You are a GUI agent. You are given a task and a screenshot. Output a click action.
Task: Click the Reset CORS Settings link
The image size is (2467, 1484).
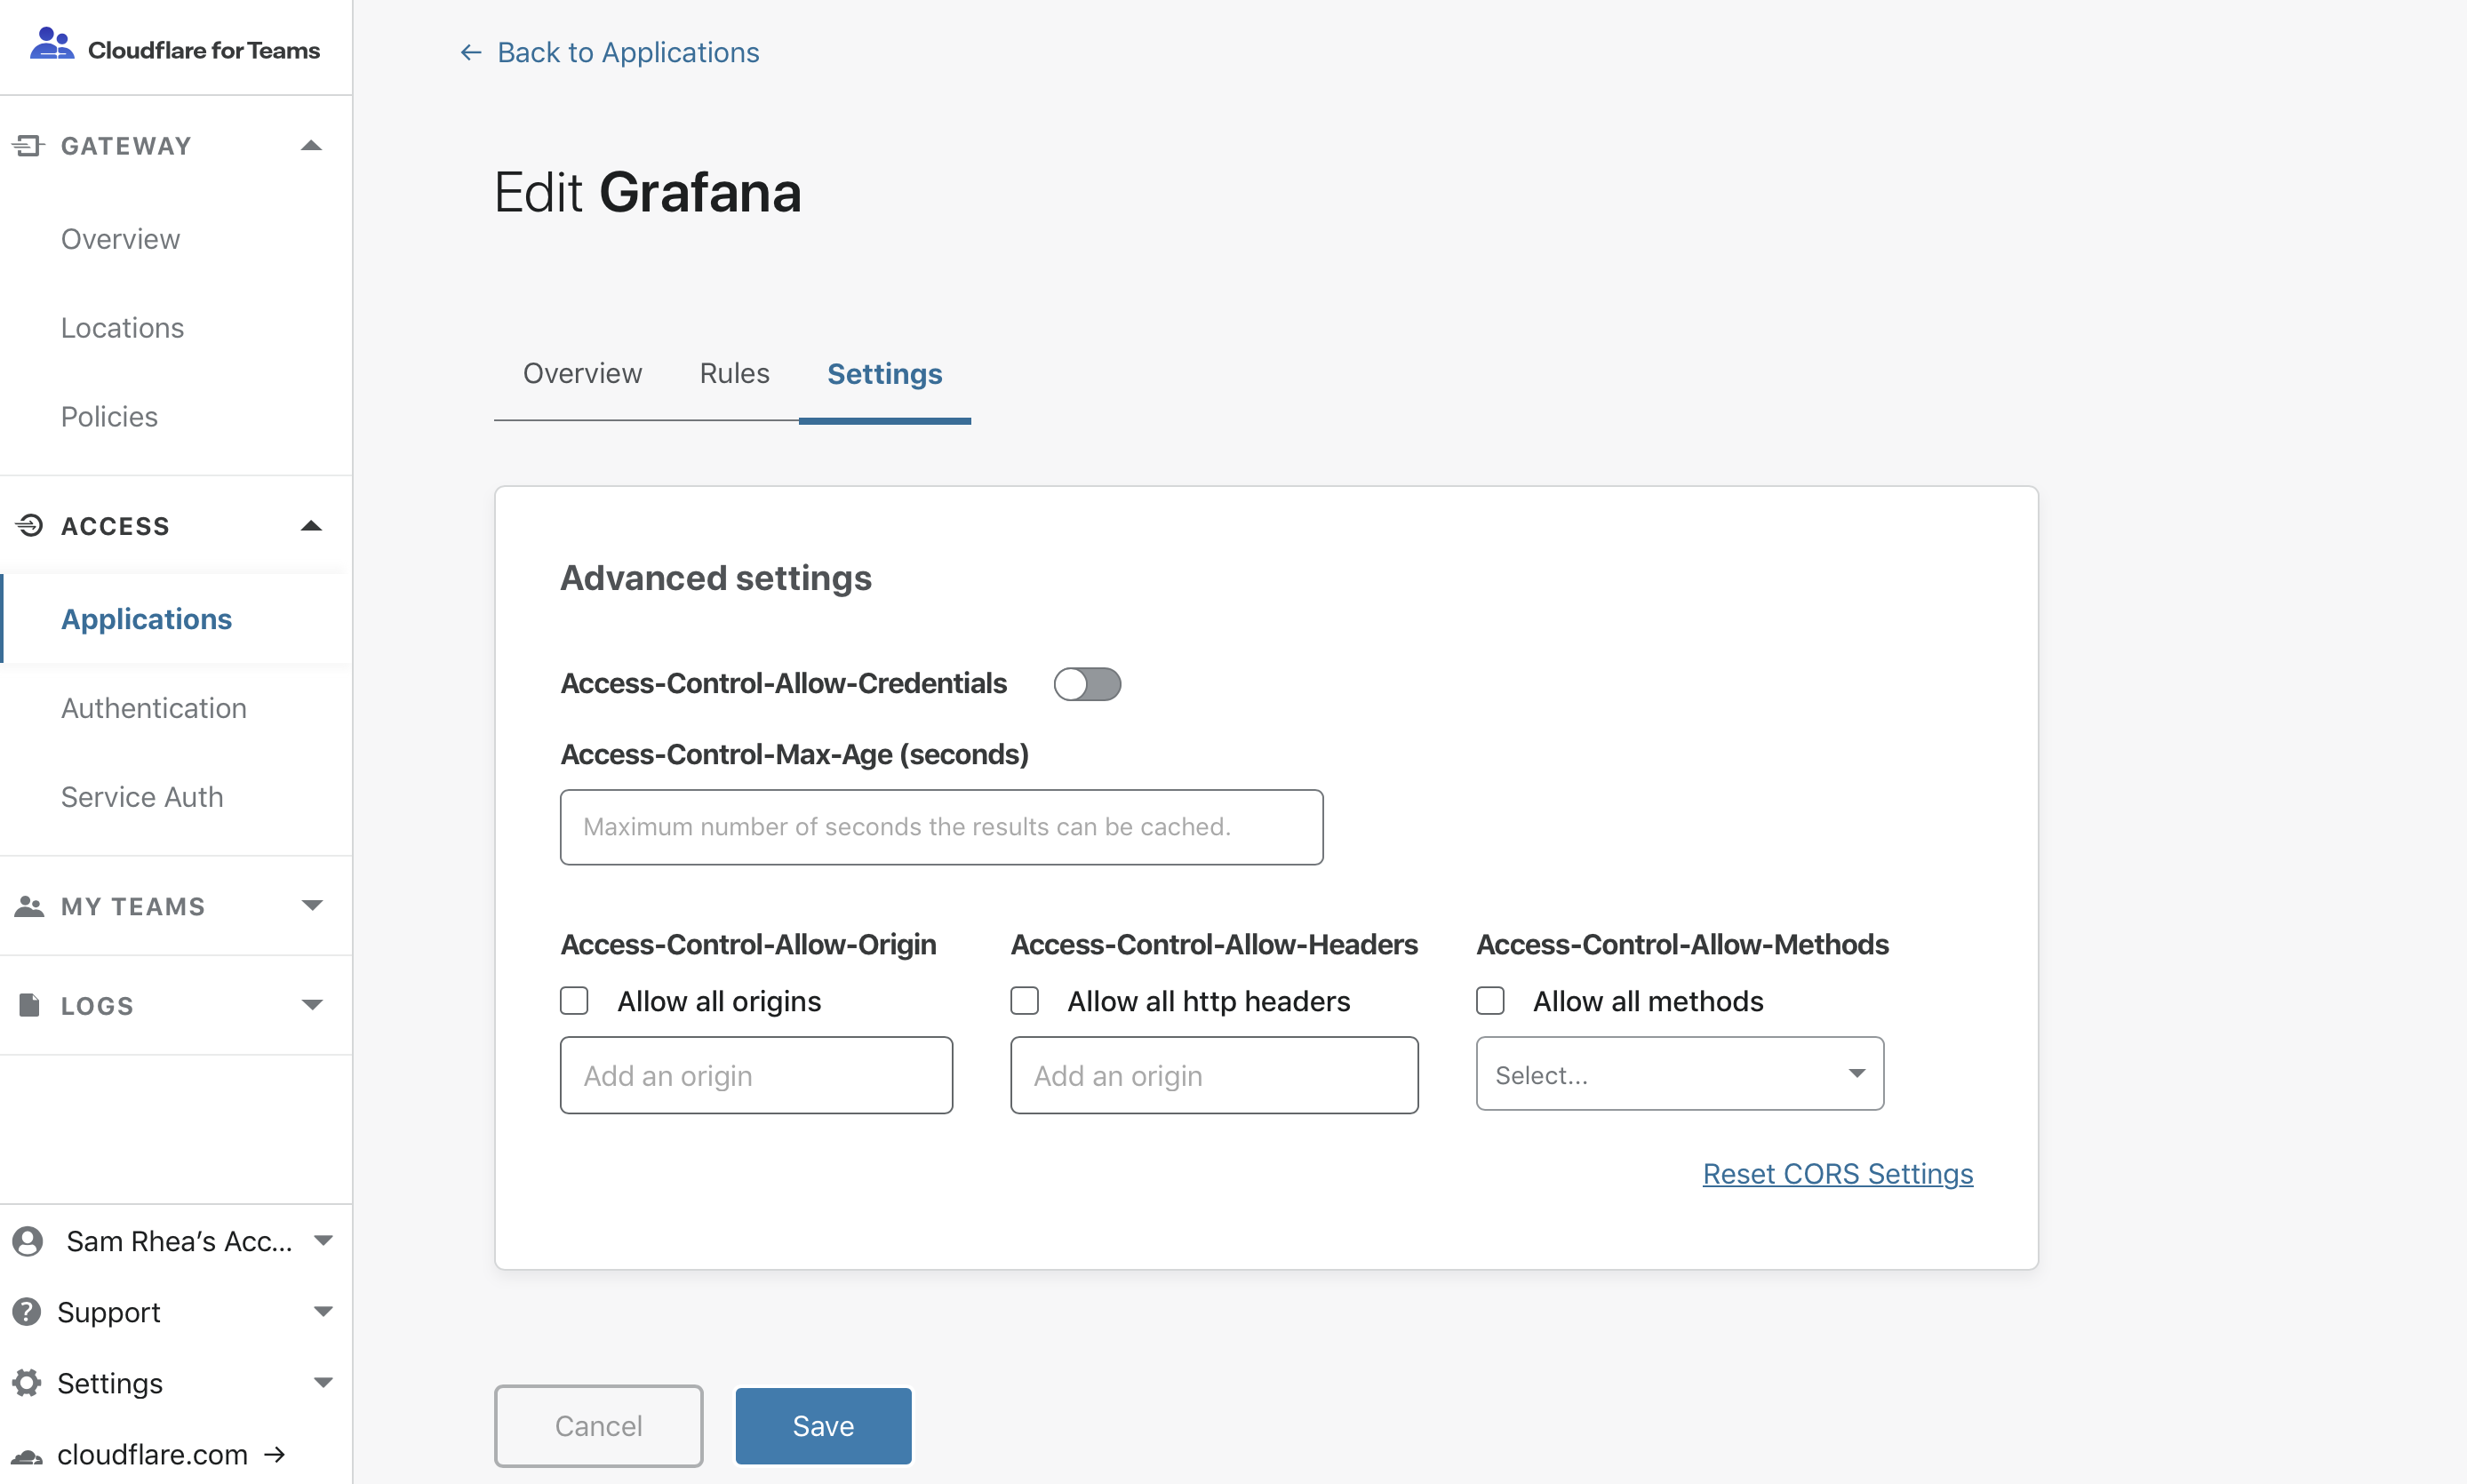pyautogui.click(x=1836, y=1174)
